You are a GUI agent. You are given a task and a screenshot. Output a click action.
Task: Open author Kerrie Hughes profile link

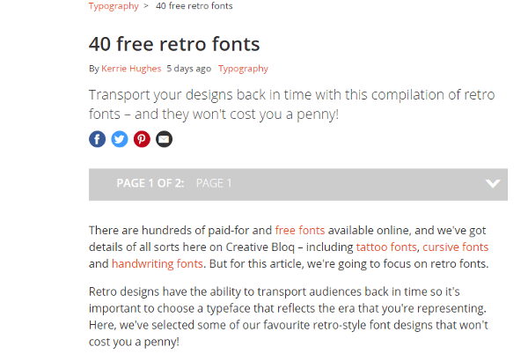(x=131, y=69)
